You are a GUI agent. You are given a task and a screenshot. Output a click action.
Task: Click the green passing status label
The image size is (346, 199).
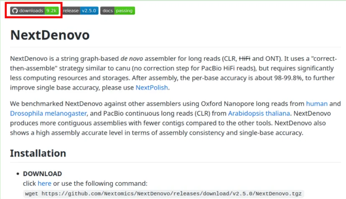tap(124, 10)
